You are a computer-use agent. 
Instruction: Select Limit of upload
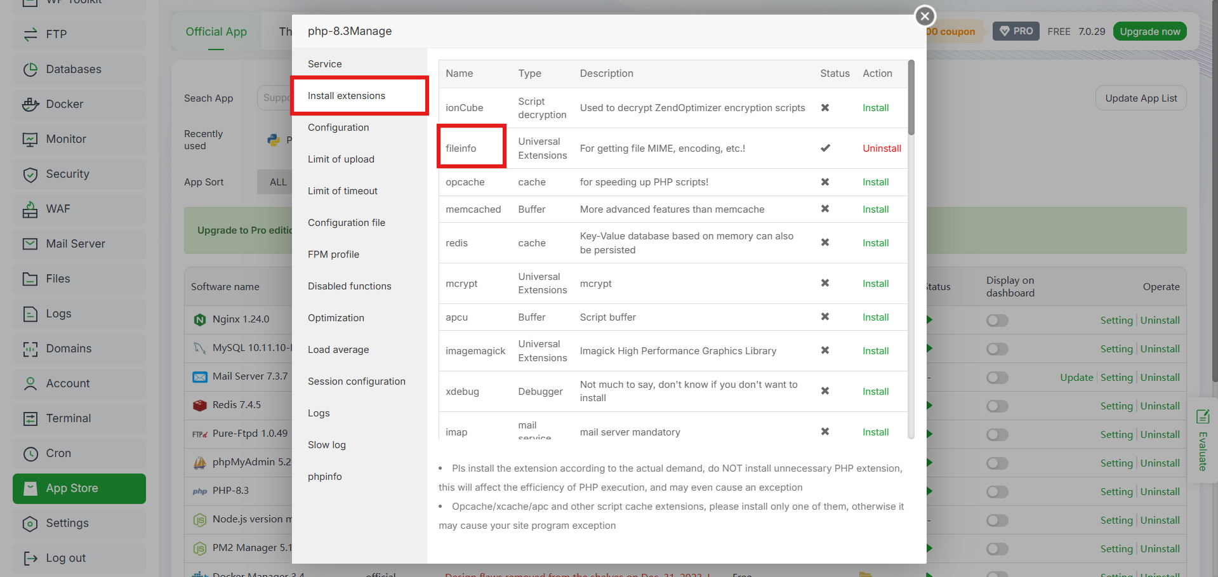(x=341, y=159)
